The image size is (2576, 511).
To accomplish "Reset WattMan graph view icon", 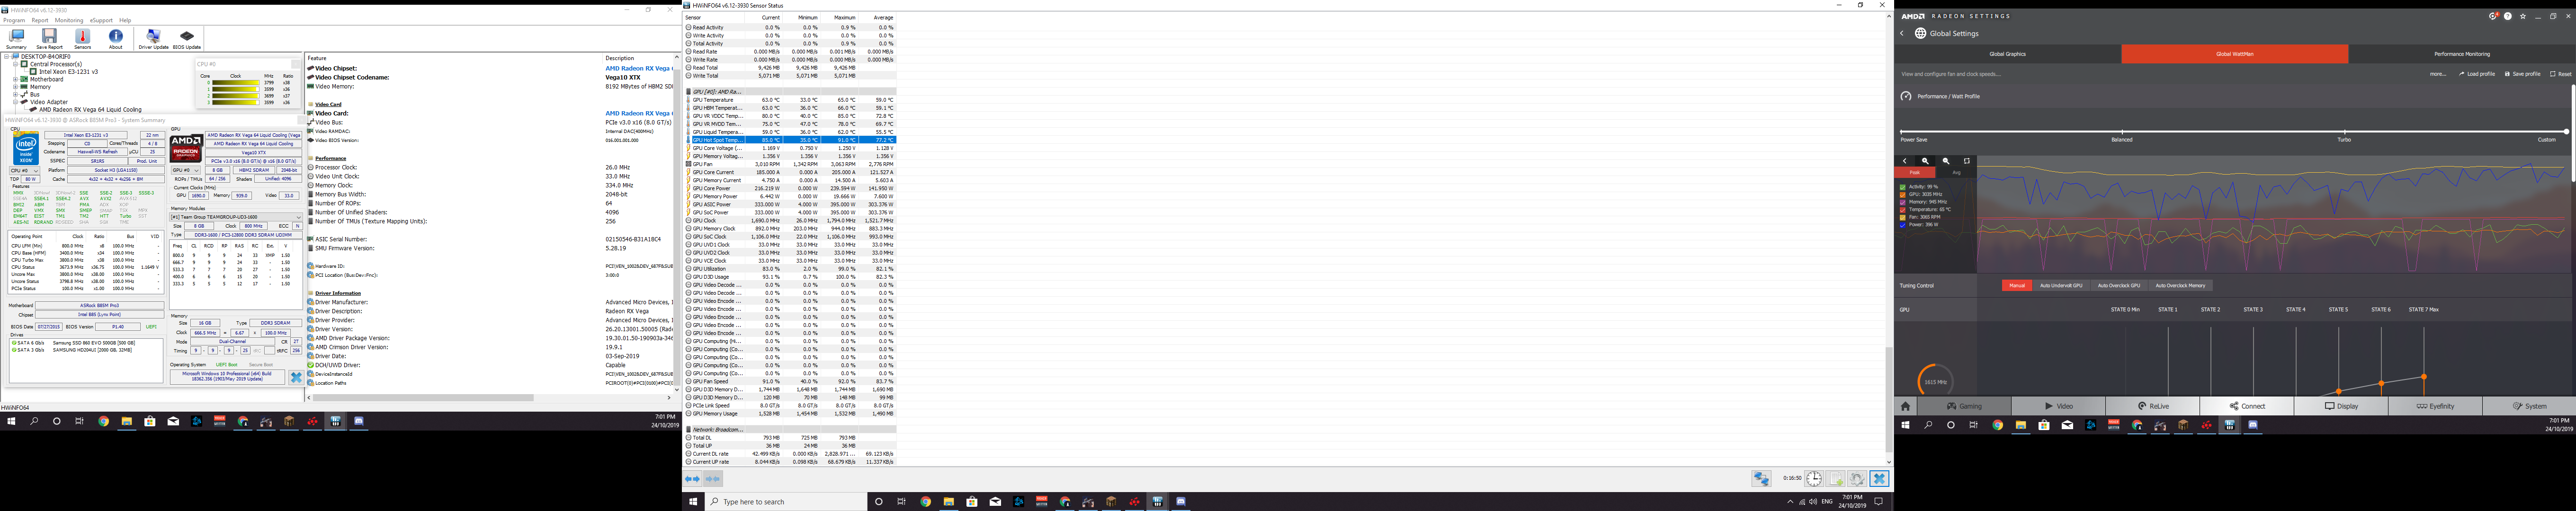I will pyautogui.click(x=1967, y=161).
